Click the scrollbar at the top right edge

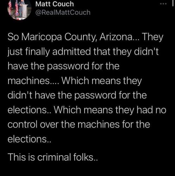coord(173,3)
